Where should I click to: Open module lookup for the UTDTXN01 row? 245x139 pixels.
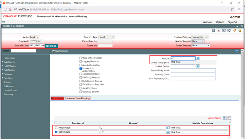point(168,128)
